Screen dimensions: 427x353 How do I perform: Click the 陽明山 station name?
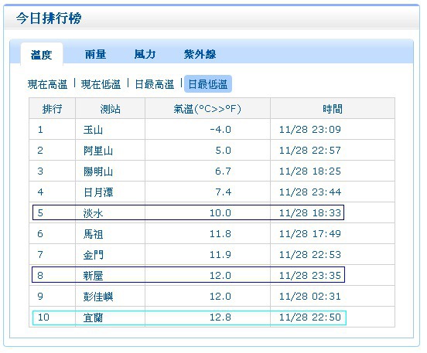click(98, 171)
